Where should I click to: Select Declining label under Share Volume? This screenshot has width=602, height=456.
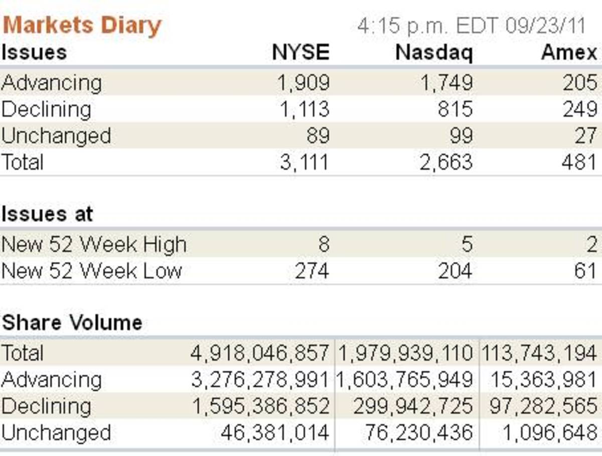point(46,406)
